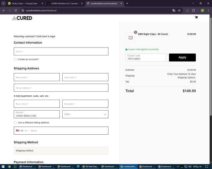Enable Use a different billing address
This screenshot has height=169, width=212.
15,122
